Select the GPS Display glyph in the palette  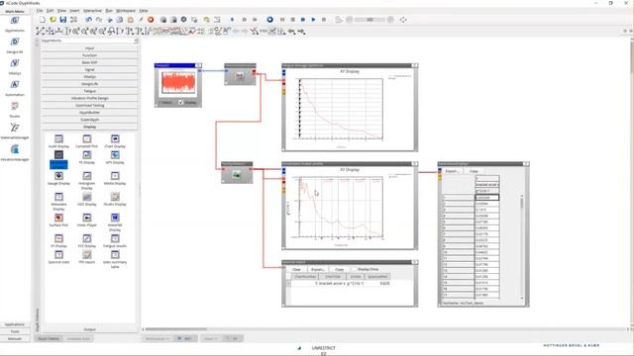(x=115, y=157)
